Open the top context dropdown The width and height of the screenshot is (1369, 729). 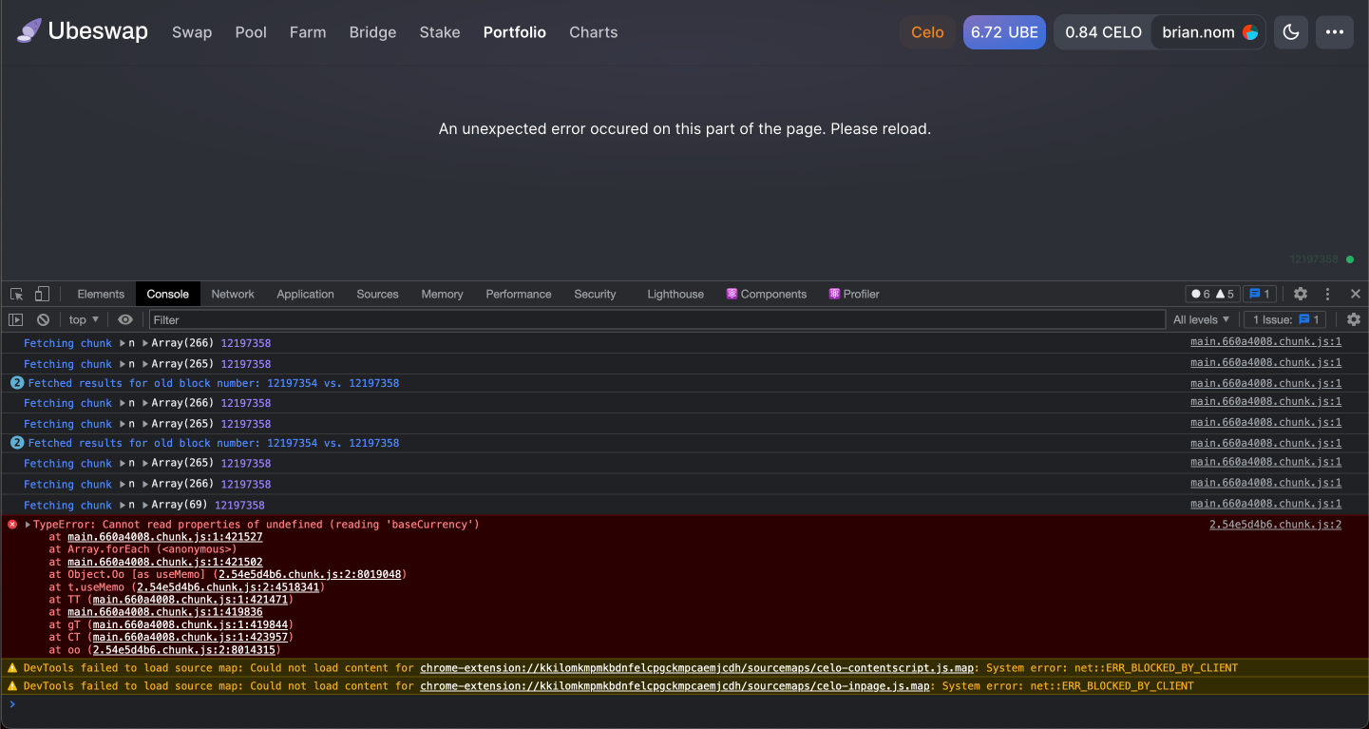point(84,319)
